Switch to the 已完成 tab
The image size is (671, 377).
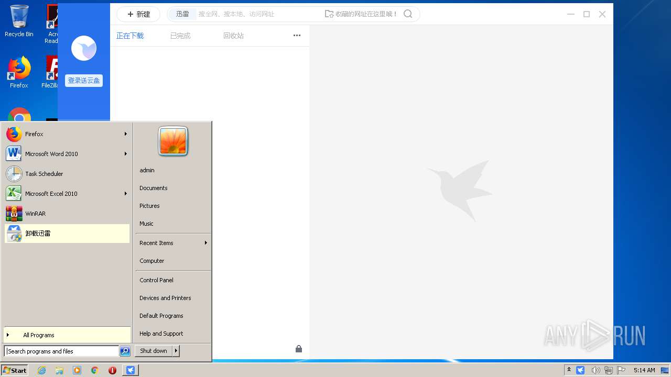180,36
